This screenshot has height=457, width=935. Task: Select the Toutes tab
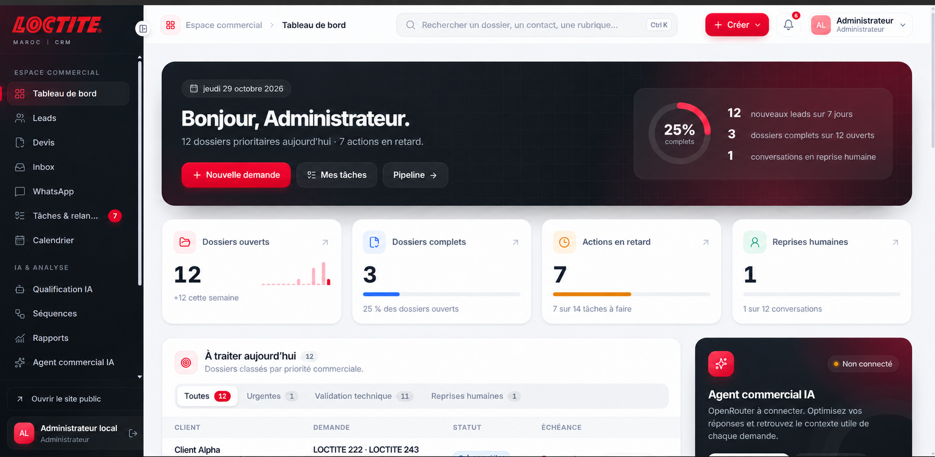tap(207, 396)
